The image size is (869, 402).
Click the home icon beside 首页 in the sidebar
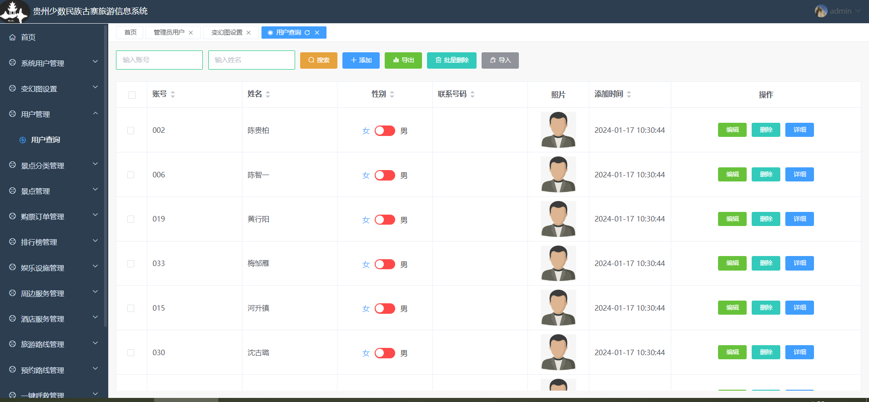click(x=12, y=37)
